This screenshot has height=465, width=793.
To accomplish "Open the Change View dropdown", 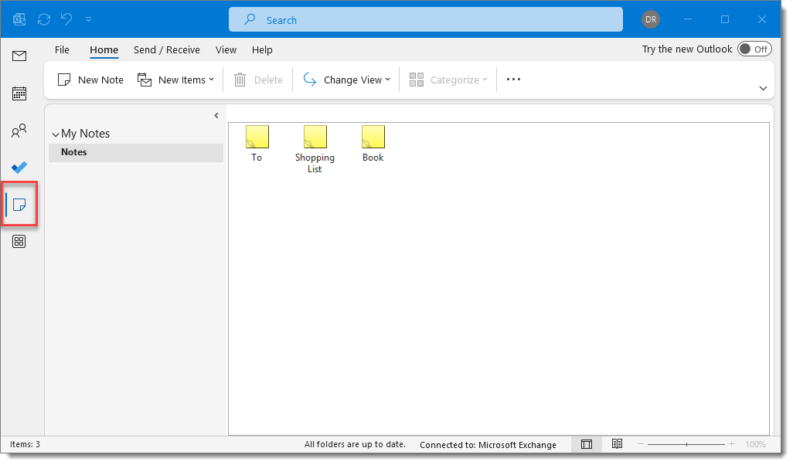I will tap(345, 79).
